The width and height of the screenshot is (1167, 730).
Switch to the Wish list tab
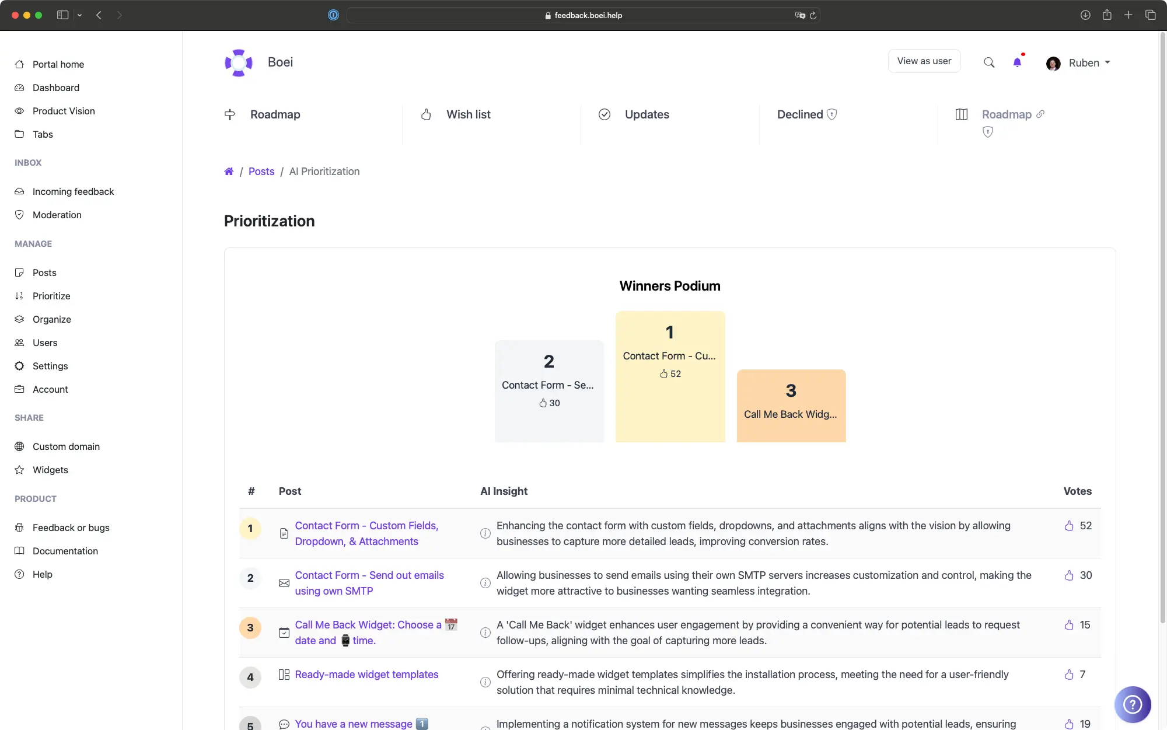tap(469, 114)
